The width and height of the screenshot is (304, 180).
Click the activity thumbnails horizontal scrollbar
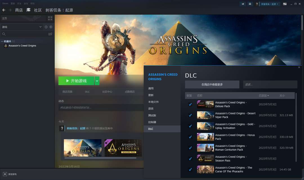point(100,158)
